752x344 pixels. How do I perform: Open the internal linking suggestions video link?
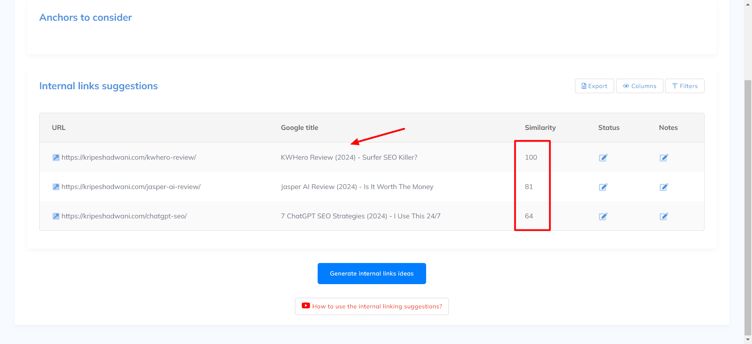pyautogui.click(x=372, y=306)
